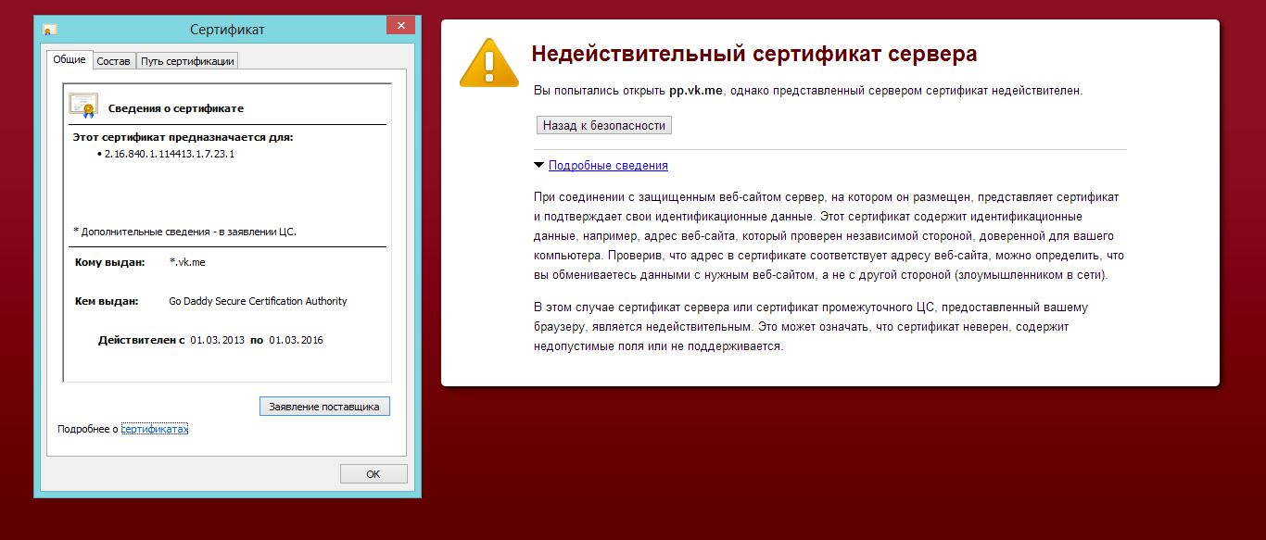This screenshot has width=1266, height=540.
Task: Click the Подробные сведения link
Action: [608, 166]
